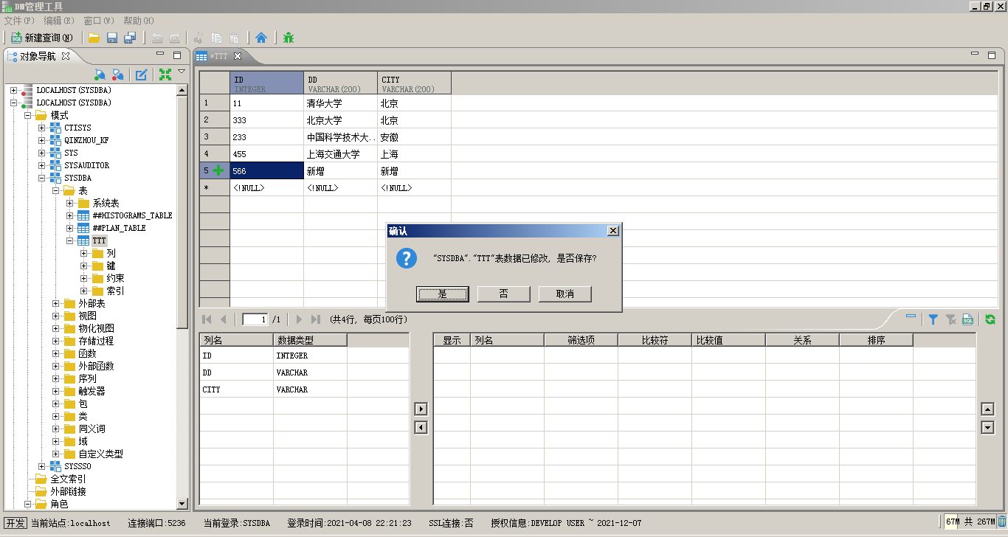The image size is (1008, 537).
Task: Apply the blue filter icon above results grid
Action: [x=933, y=319]
